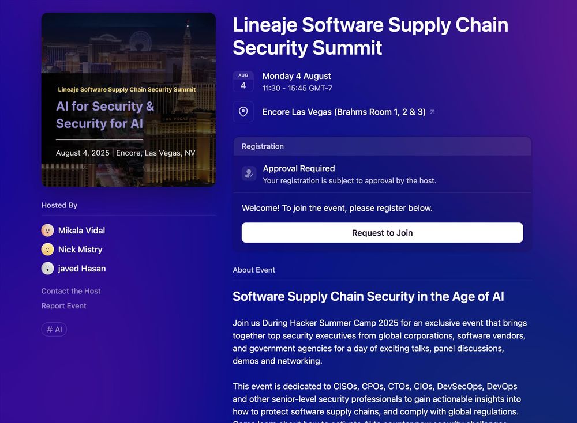Click the Request to Join button
The height and width of the screenshot is (423, 577).
(x=382, y=233)
